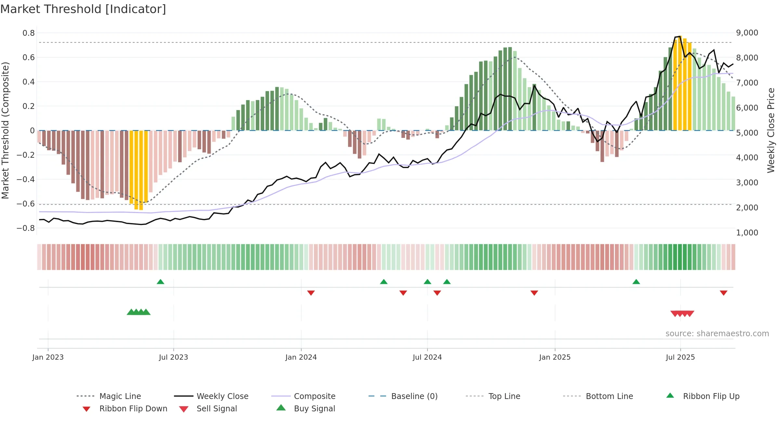
Task: Click the Jul 2023 x-axis label
Action: pyautogui.click(x=174, y=357)
